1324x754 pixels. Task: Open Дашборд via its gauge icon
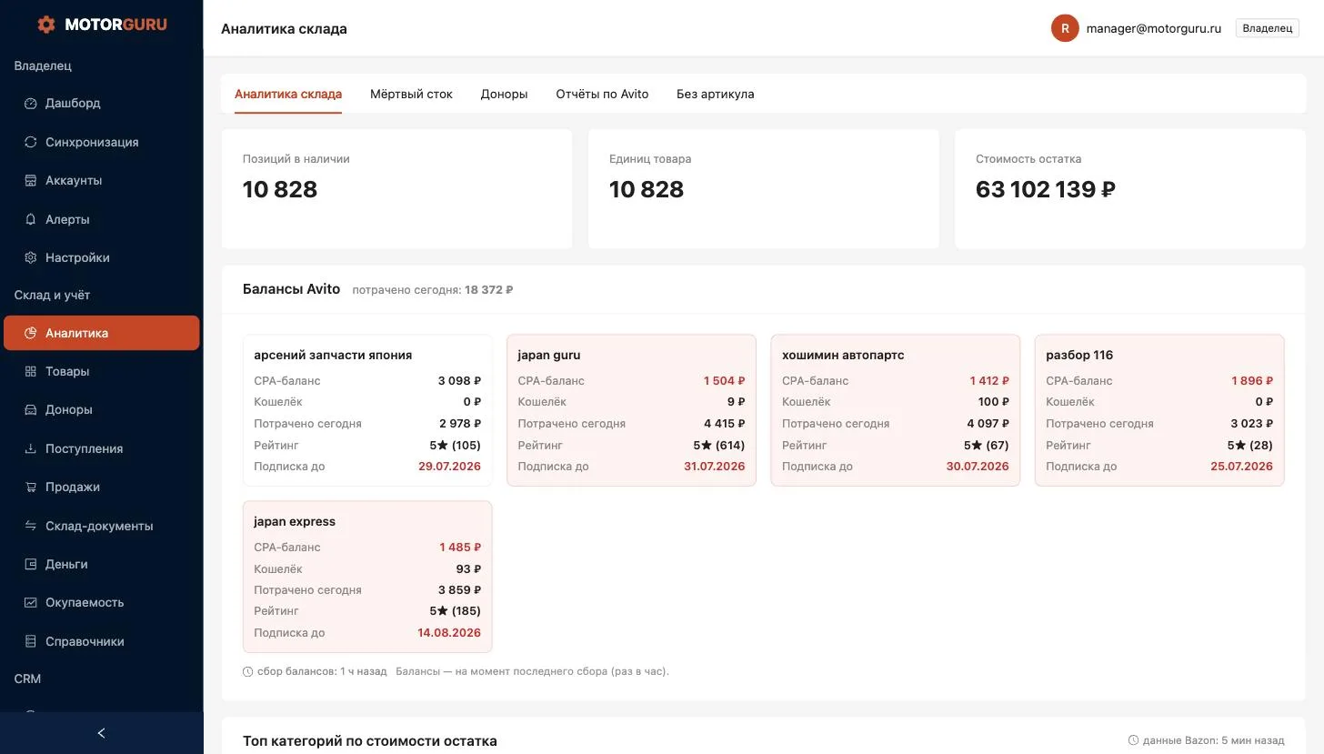pyautogui.click(x=31, y=104)
